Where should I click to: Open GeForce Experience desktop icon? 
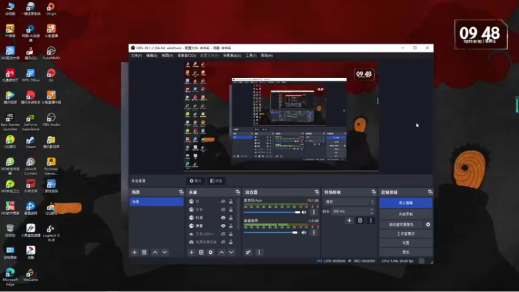pos(30,121)
